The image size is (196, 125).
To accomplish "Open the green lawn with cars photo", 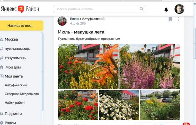I will (160, 105).
